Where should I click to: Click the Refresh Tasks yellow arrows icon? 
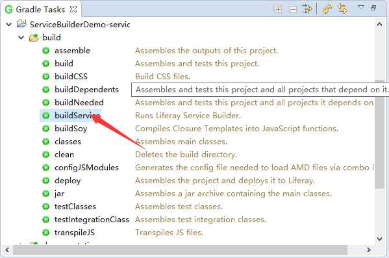tap(327, 9)
